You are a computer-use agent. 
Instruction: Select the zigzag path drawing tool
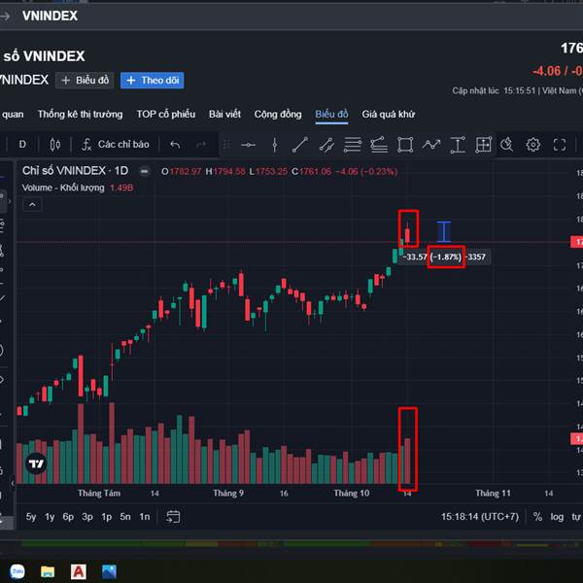tap(431, 144)
